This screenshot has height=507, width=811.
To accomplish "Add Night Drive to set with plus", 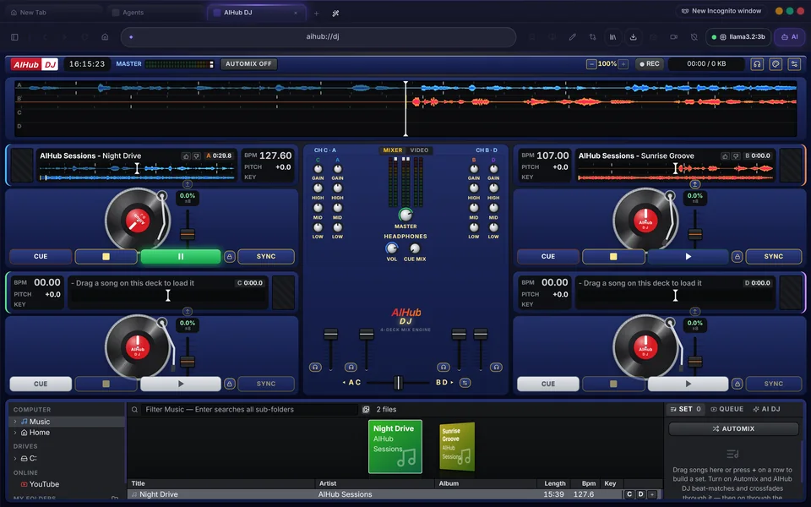I will [x=652, y=494].
